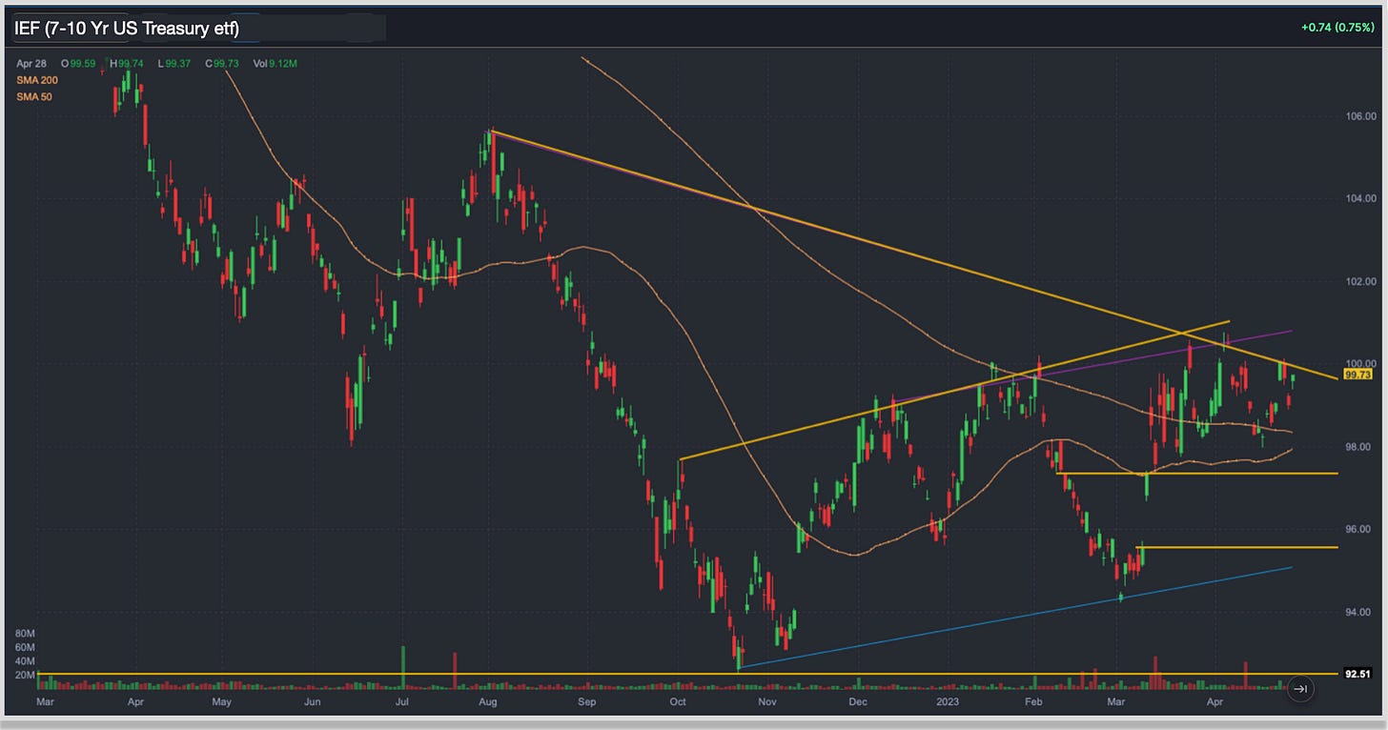The height and width of the screenshot is (730, 1388).
Task: Click the Dec time axis label
Action: coord(857,701)
